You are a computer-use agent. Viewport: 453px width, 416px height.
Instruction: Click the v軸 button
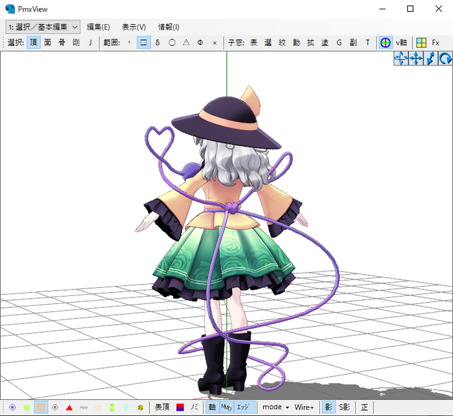tap(401, 43)
